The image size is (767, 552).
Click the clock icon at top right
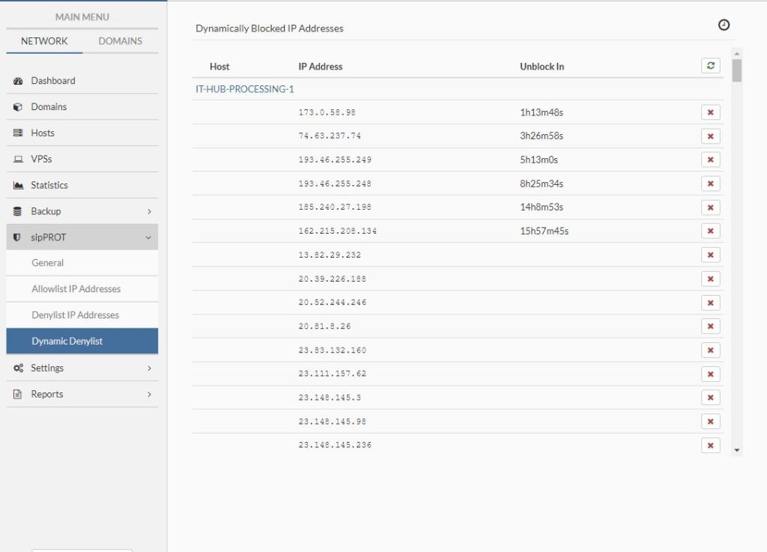point(724,25)
